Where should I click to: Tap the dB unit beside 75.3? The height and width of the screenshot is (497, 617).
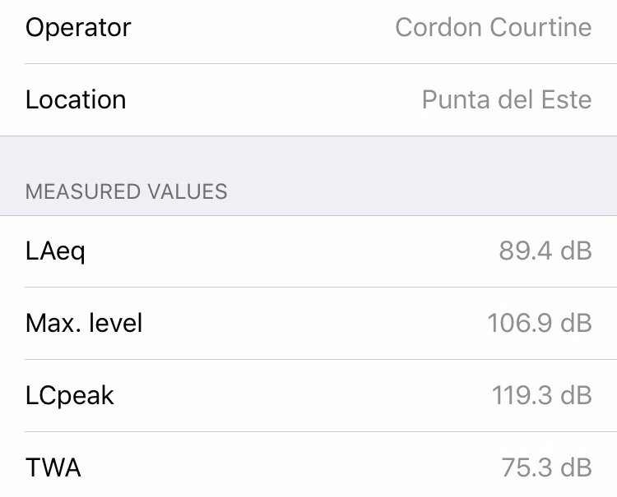point(576,467)
